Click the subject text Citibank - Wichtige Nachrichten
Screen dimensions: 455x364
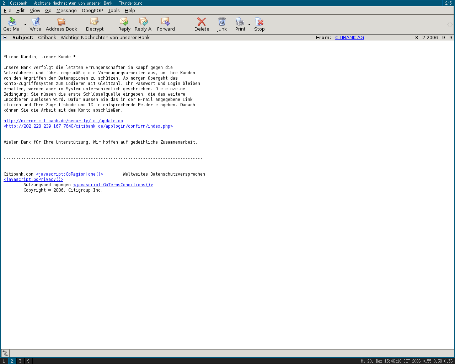[94, 38]
